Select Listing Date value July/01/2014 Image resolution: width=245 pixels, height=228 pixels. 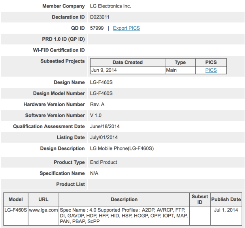104,137
